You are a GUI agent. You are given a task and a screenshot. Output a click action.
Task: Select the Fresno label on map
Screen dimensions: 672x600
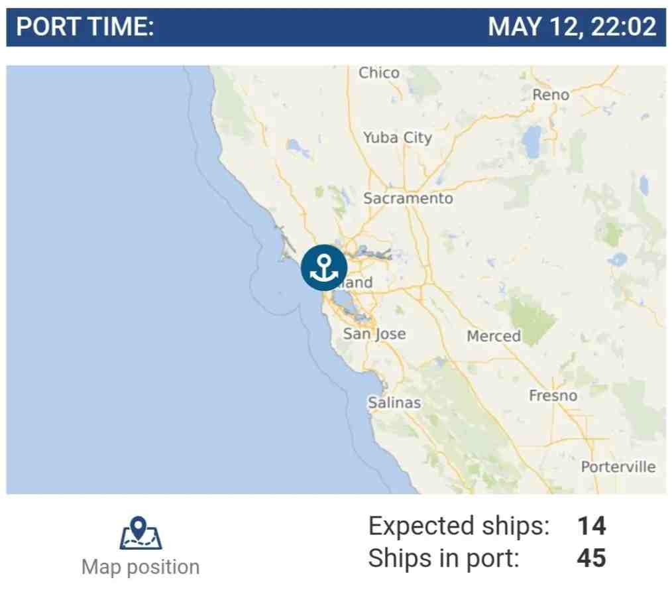point(553,395)
